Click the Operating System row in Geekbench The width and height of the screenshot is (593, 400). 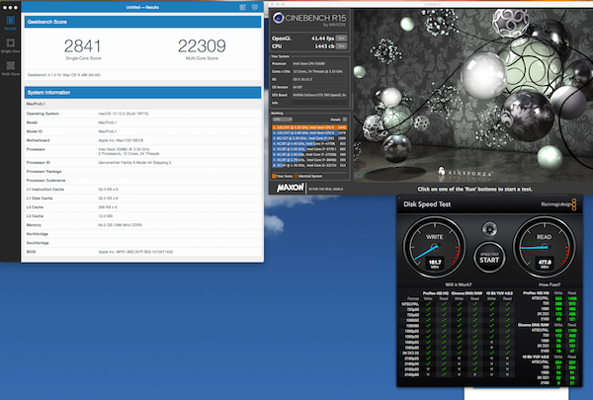click(142, 114)
